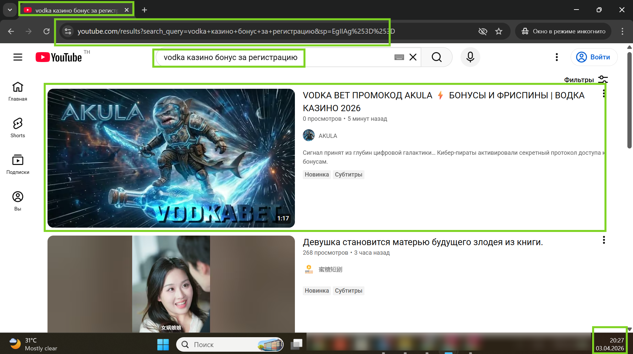
Task: Open the Вы section in sidebar
Action: [x=18, y=201]
